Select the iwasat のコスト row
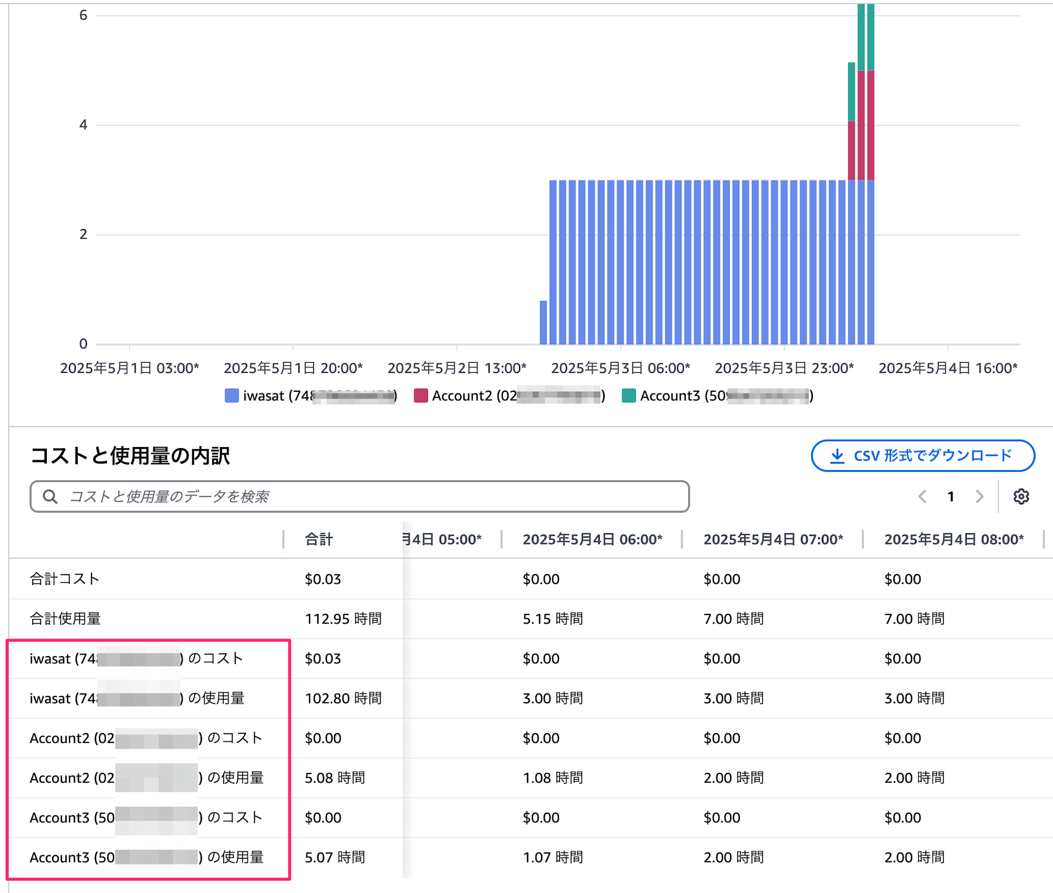 [x=137, y=659]
